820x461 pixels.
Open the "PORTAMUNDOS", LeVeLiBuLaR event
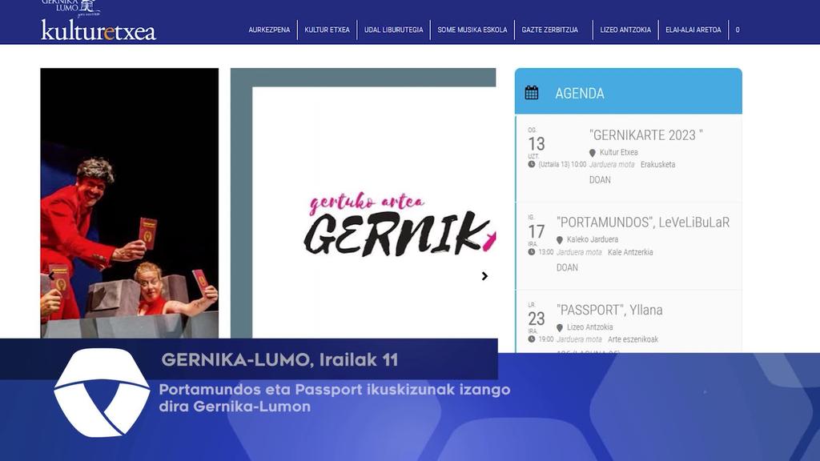(x=643, y=222)
